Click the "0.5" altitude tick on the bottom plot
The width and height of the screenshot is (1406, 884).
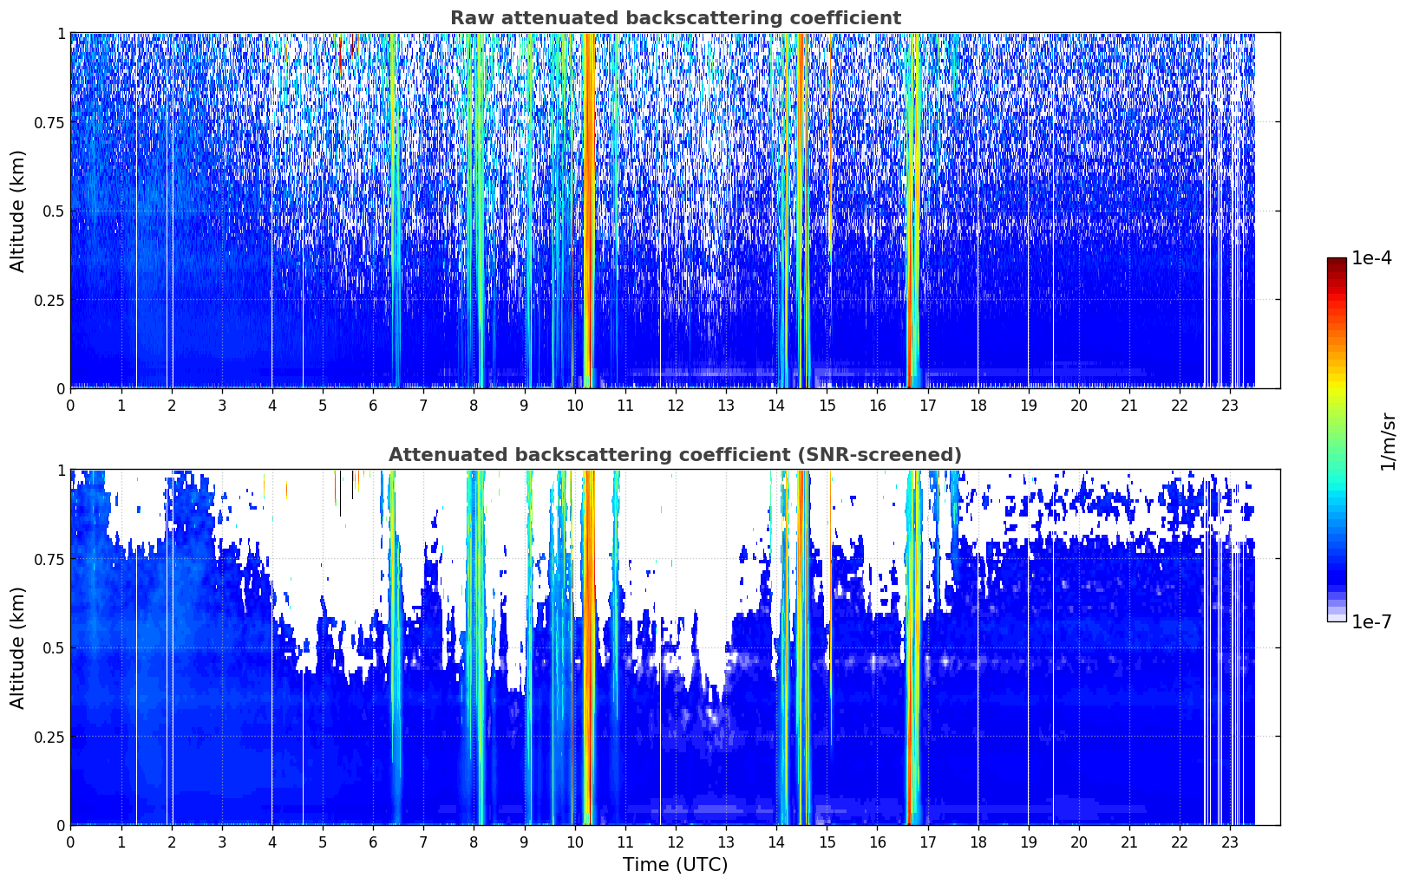[x=54, y=647]
